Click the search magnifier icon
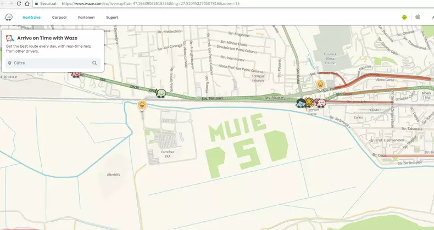The height and width of the screenshot is (230, 434). [x=94, y=63]
